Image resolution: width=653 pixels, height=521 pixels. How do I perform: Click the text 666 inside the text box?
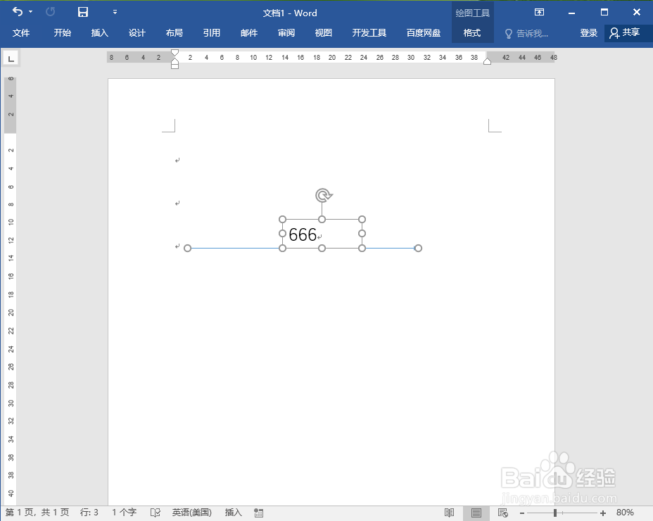[303, 234]
